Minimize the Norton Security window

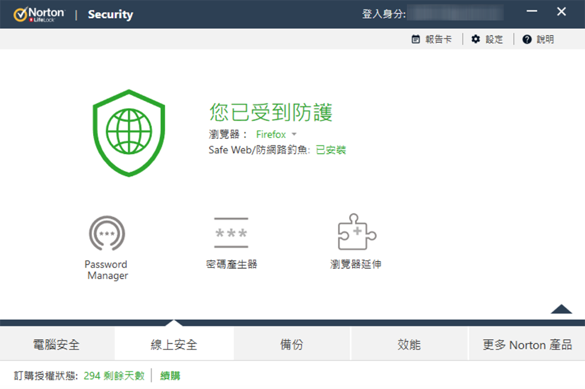pyautogui.click(x=532, y=11)
